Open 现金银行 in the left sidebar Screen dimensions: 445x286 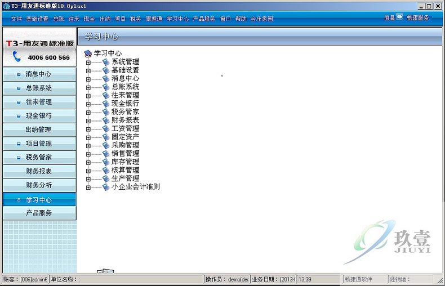(39, 116)
